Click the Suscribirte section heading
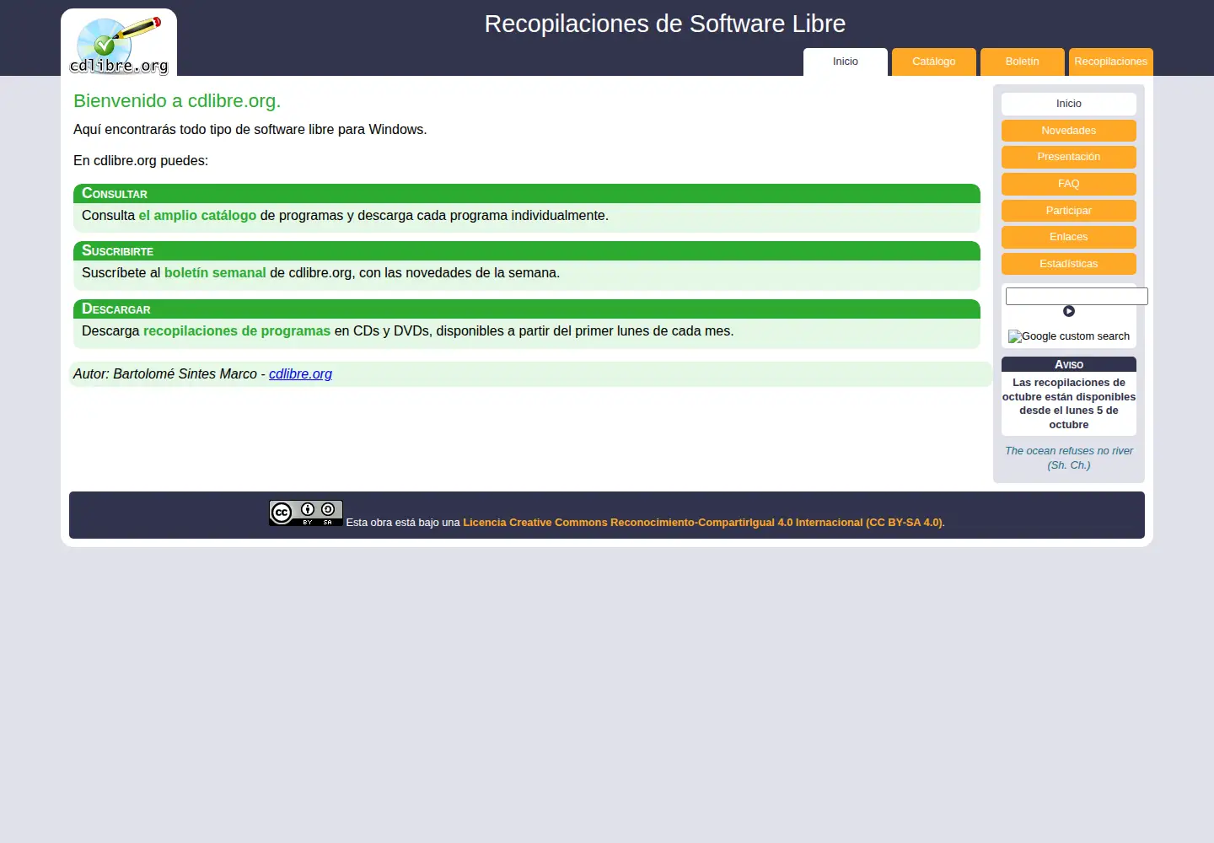Image resolution: width=1214 pixels, height=843 pixels. (x=527, y=251)
